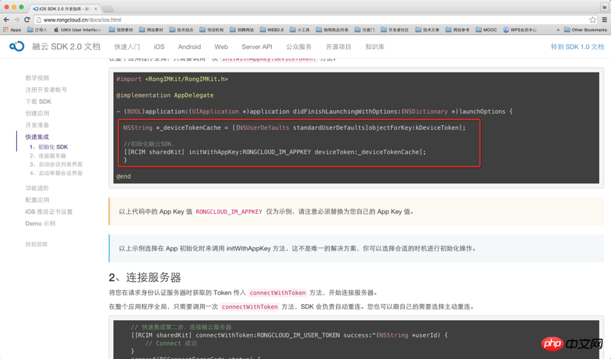
Task: Open the 已导入 bookmark folder
Action: [x=37, y=30]
